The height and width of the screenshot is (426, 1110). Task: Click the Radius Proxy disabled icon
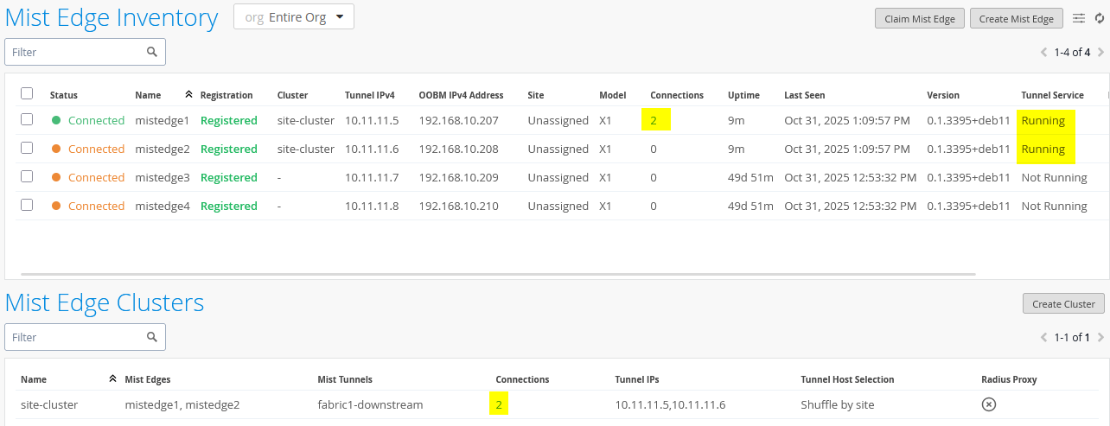click(x=989, y=404)
